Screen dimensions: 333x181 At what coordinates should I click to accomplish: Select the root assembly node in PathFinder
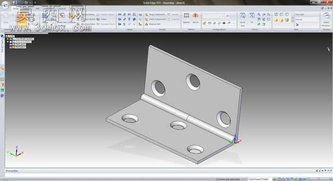coord(10,36)
